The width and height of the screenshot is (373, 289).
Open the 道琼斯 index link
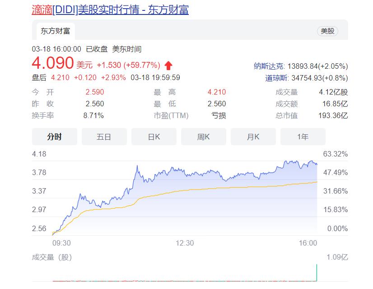tap(276, 78)
